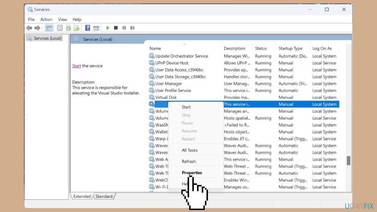Viewport: 377px width, 212px height.
Task: Open the Action menu
Action: coord(46,19)
